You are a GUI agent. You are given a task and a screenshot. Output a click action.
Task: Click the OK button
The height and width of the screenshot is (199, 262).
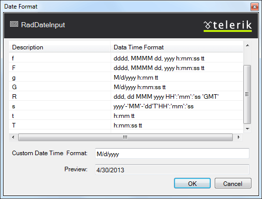[x=192, y=183]
